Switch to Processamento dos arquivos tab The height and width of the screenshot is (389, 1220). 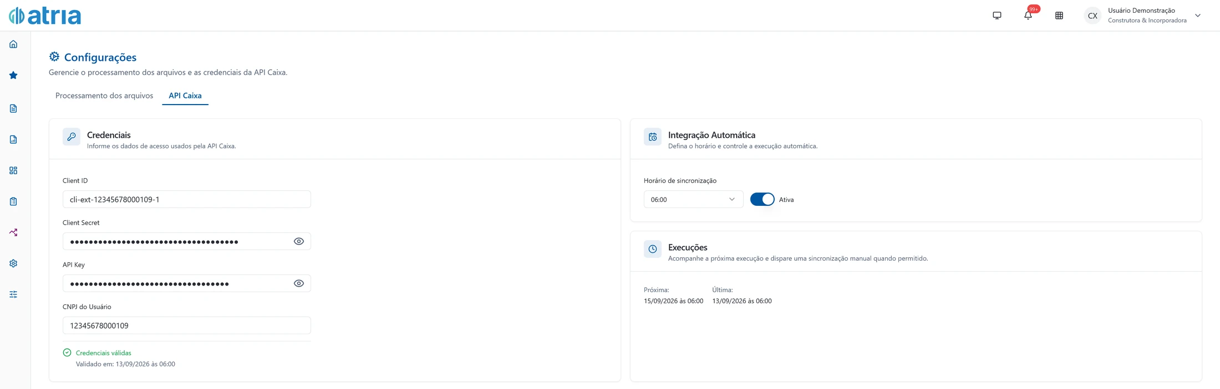(x=104, y=95)
